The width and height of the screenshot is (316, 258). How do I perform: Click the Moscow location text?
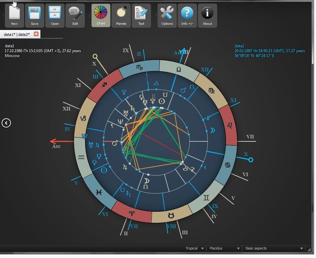click(x=12, y=56)
